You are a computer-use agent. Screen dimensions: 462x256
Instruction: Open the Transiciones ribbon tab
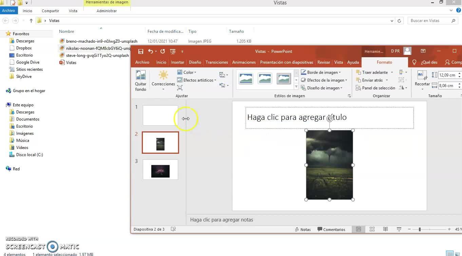[216, 62]
